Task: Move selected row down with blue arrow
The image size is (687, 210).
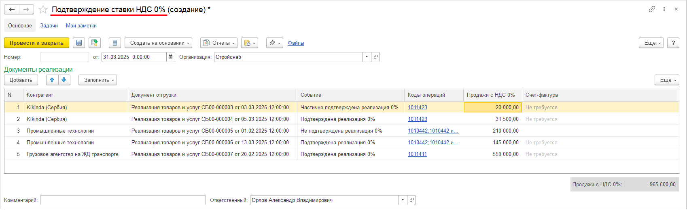Action: 64,80
